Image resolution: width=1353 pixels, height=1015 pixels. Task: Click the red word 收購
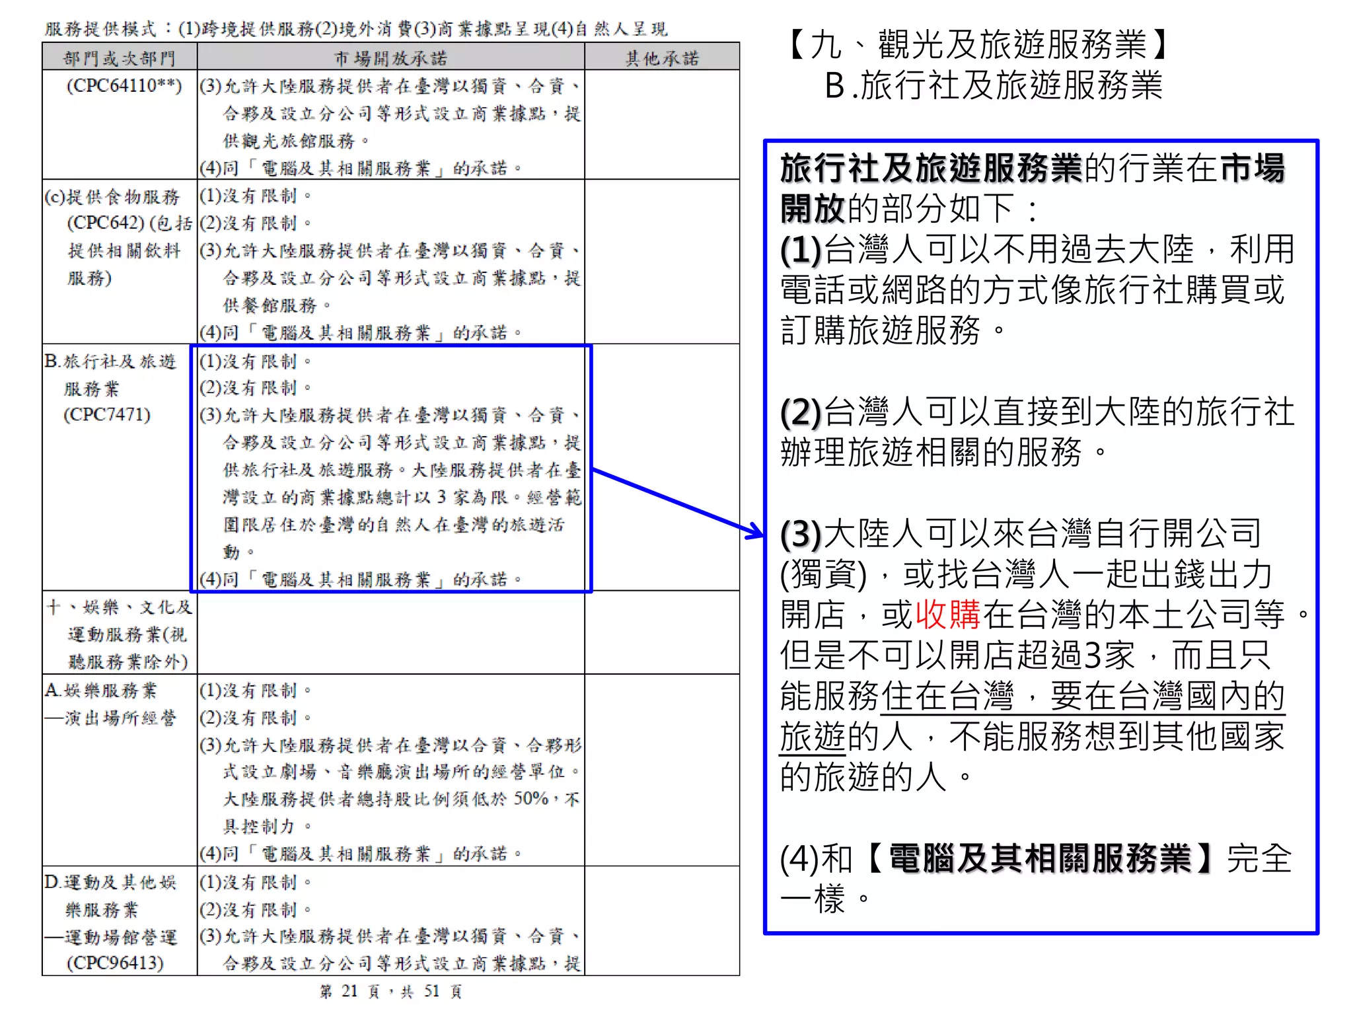947,615
